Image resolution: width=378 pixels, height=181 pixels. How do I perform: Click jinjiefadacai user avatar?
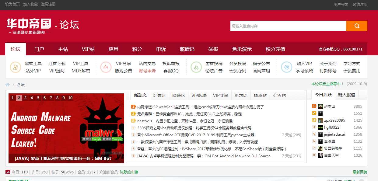point(320,134)
